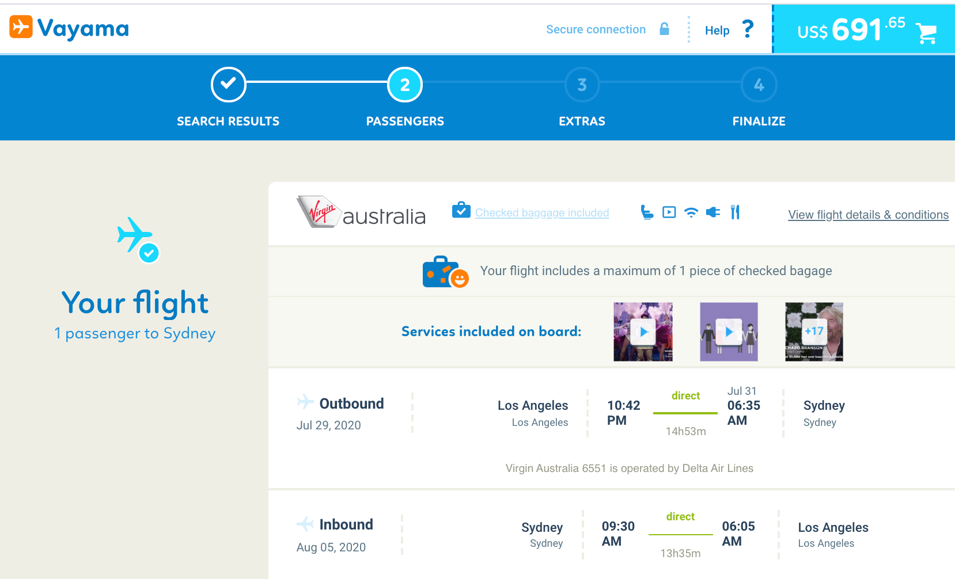This screenshot has height=579, width=955.
Task: Click the seat amenity icon
Action: coord(647,212)
